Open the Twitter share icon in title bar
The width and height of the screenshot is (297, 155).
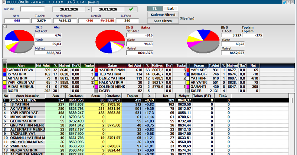284,2
